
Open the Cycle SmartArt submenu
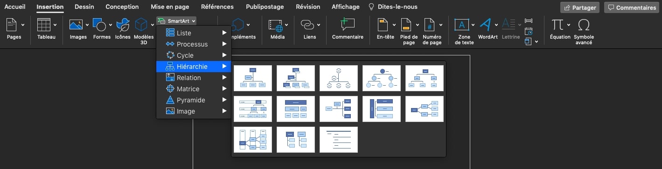pyautogui.click(x=194, y=55)
